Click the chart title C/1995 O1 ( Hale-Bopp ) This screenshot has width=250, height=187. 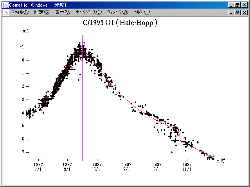tap(120, 23)
